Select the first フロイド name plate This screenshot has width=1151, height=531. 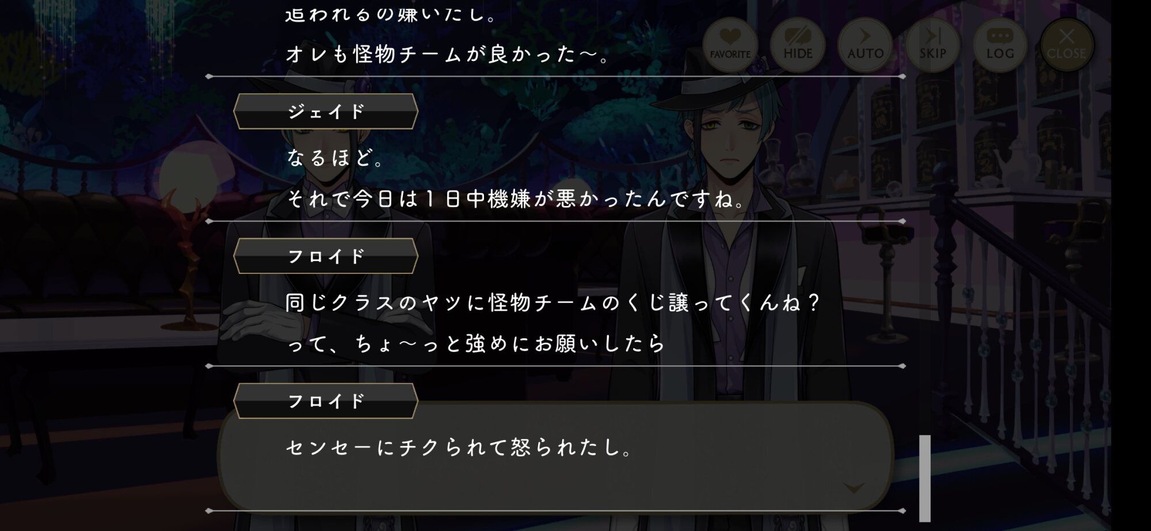click(x=326, y=256)
